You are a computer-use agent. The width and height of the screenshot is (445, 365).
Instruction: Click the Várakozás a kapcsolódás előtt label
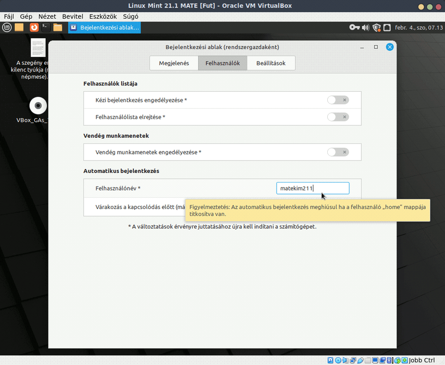(x=140, y=207)
